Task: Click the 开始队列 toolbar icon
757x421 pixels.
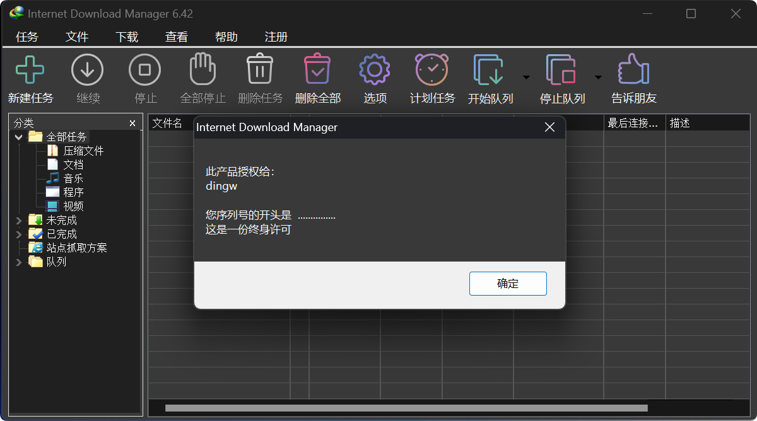Action: (x=489, y=69)
